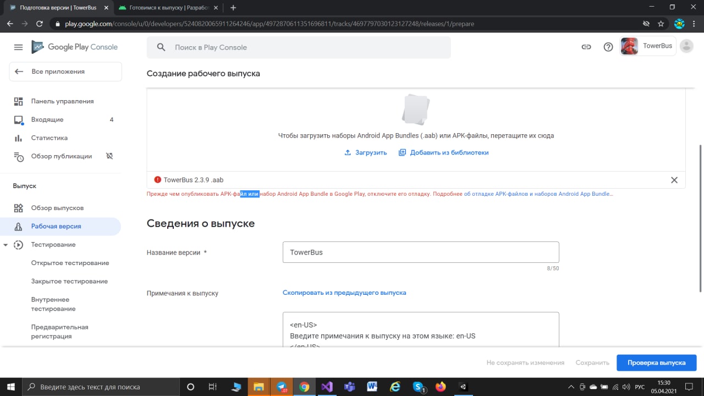Click the blocked cookies eye icon

[647, 24]
